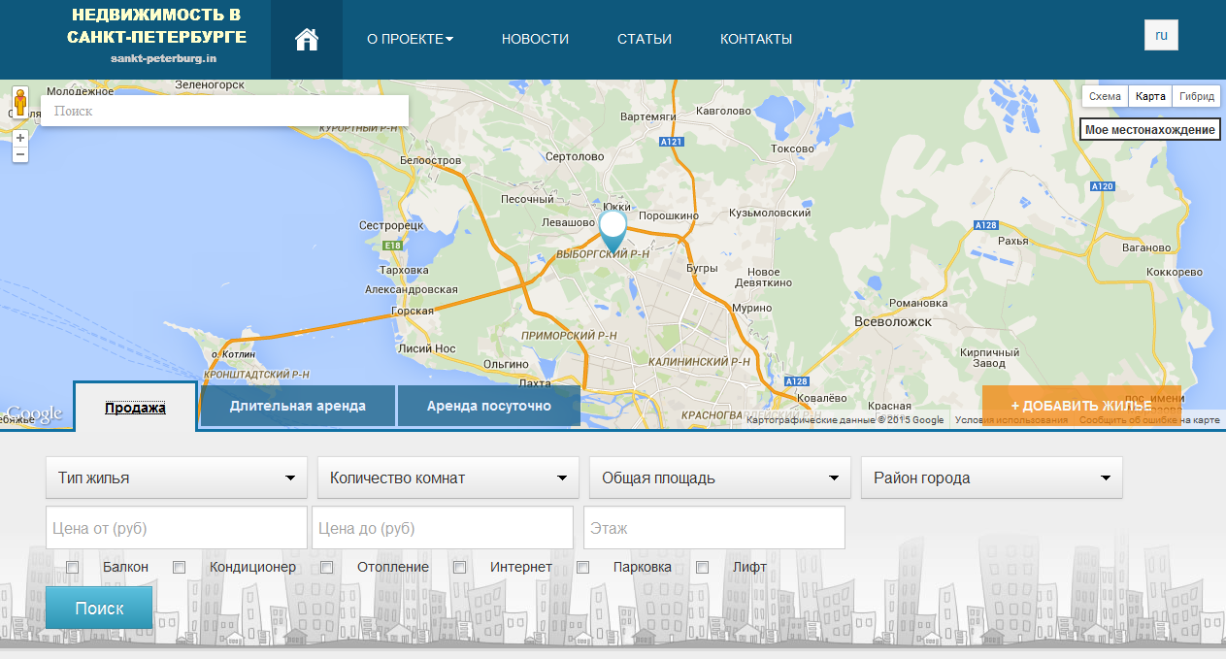Click the Цена до (руб) field

tap(443, 528)
